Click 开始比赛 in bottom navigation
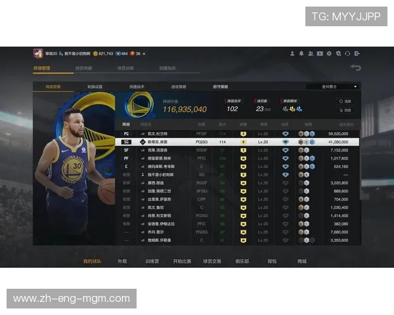This screenshot has height=315, width=394. click(182, 261)
